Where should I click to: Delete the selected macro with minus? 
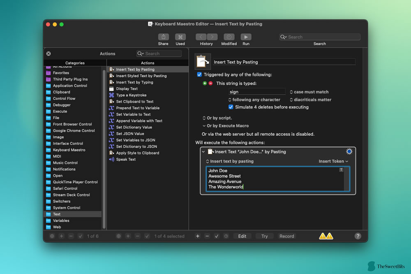137,236
